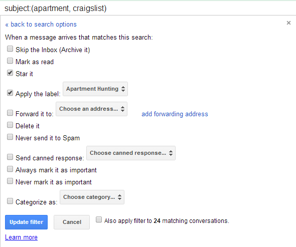Enable Never send it to Spam
The width and height of the screenshot is (296, 247).
point(10,137)
